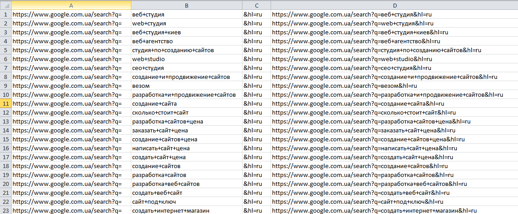This screenshot has height=214, width=518.
Task: Click cell with сео+студия
Action: (x=187, y=68)
